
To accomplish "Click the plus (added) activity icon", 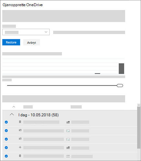I will click(20, 147).
